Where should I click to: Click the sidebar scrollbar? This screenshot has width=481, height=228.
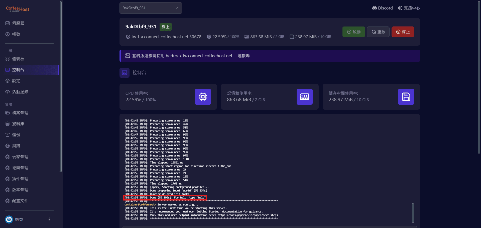[x=61, y=86]
